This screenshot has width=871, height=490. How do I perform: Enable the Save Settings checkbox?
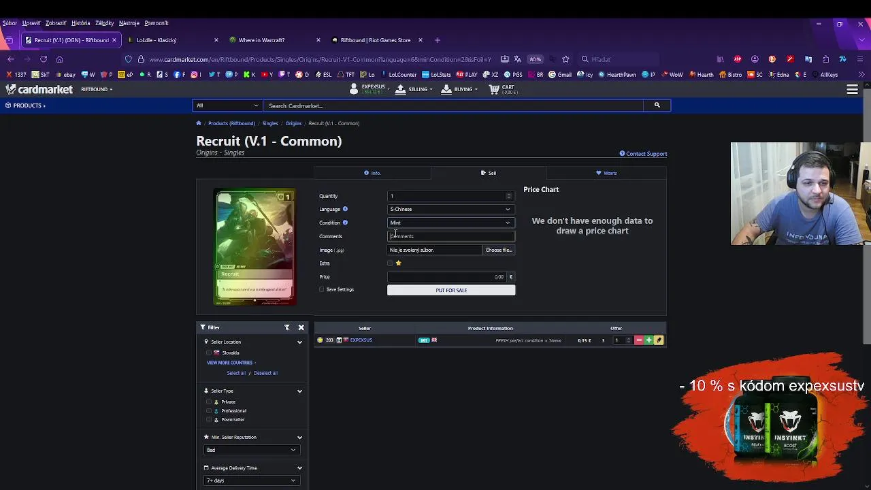322,290
